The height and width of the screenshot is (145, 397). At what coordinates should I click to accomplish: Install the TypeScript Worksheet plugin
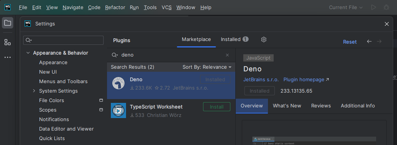click(217, 107)
